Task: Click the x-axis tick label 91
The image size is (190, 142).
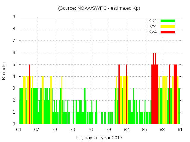Action: point(180,130)
